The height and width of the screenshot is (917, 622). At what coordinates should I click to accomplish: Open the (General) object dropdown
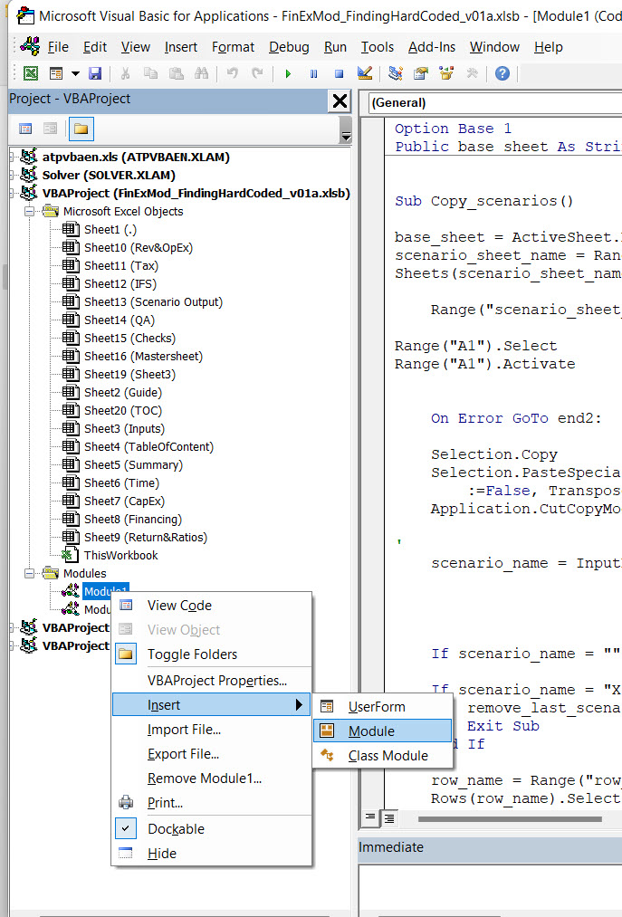[x=494, y=103]
